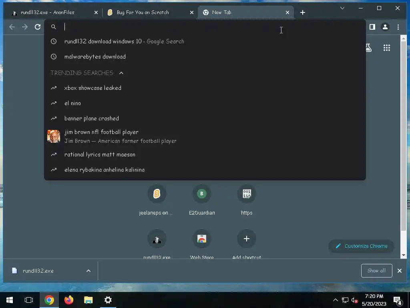Select trending search banner plane crashed

pos(205,118)
